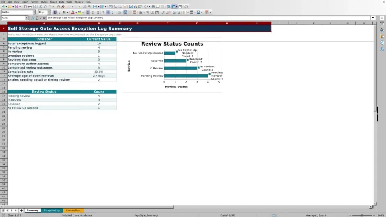
Task: Insert a chart using the chart icon
Action: (135, 7)
